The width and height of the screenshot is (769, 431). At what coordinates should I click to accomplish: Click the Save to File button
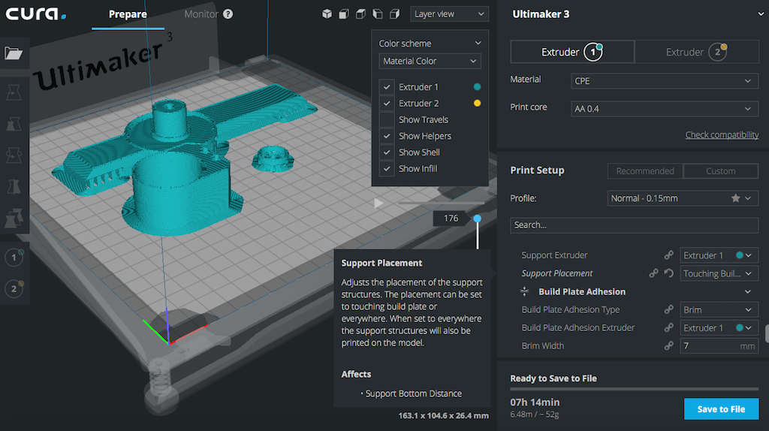point(721,409)
